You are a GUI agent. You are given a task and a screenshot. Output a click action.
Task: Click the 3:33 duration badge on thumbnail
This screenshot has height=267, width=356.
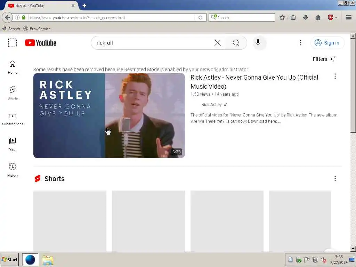tap(176, 152)
